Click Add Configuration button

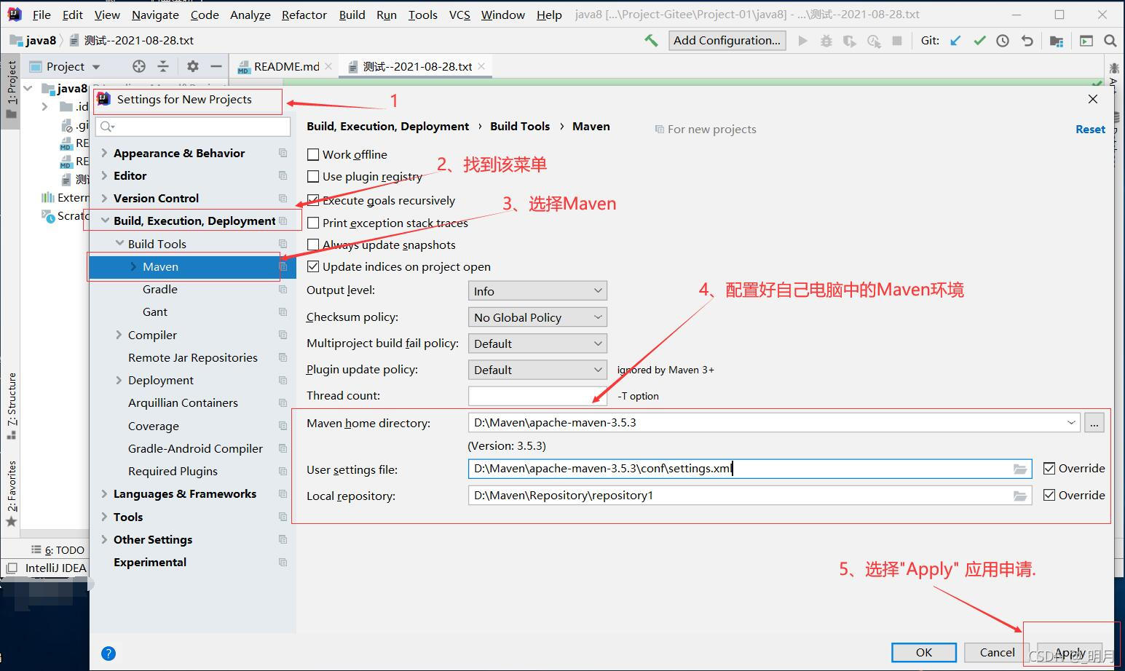727,41
